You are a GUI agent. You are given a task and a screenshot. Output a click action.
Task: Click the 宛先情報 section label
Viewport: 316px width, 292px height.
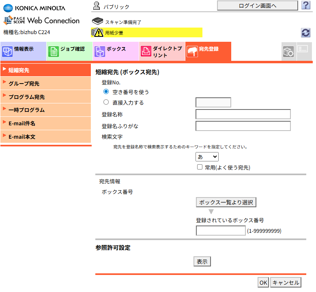tap(110, 181)
